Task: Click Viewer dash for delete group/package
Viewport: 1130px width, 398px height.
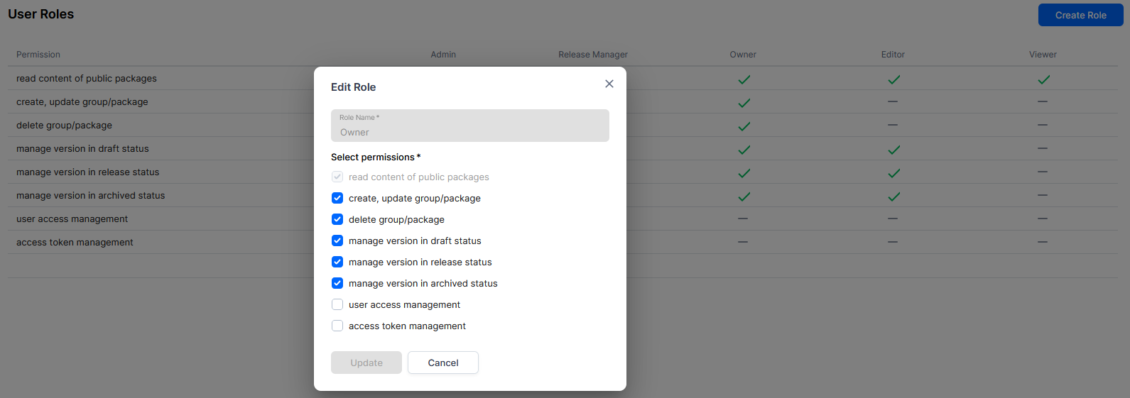Action: coord(1043,125)
